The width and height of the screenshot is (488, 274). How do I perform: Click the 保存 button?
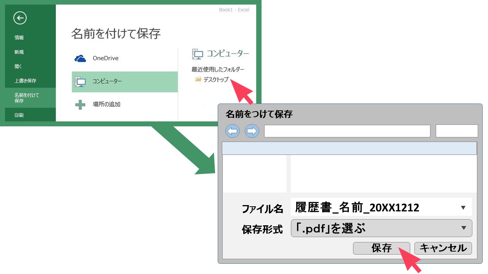382,249
